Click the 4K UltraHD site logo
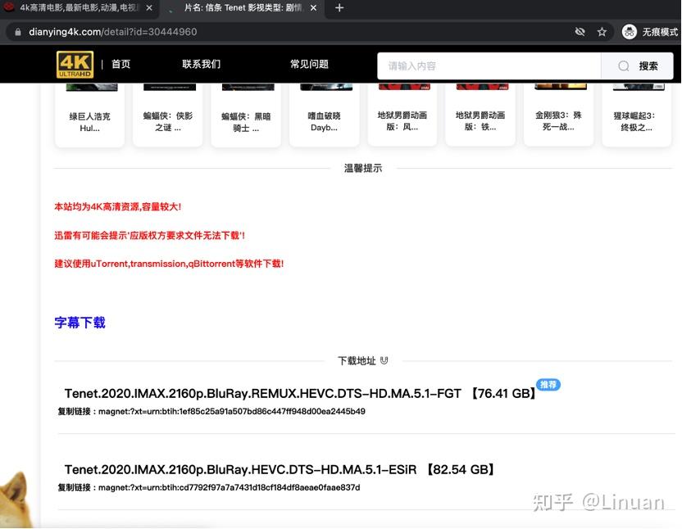The height and width of the screenshot is (529, 682). pos(75,65)
